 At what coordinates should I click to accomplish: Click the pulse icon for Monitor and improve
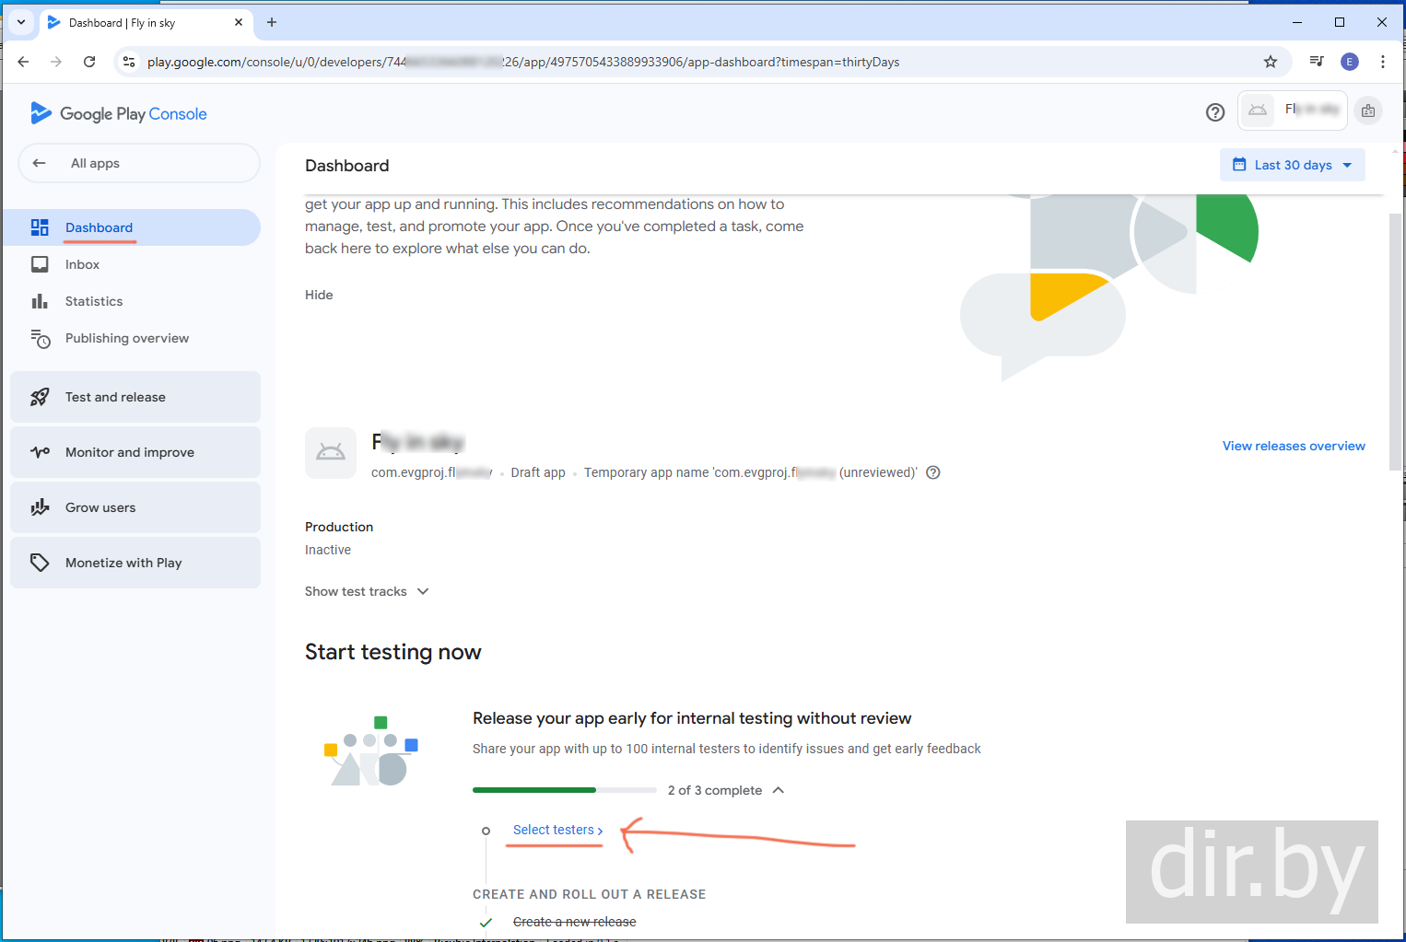pyautogui.click(x=40, y=452)
